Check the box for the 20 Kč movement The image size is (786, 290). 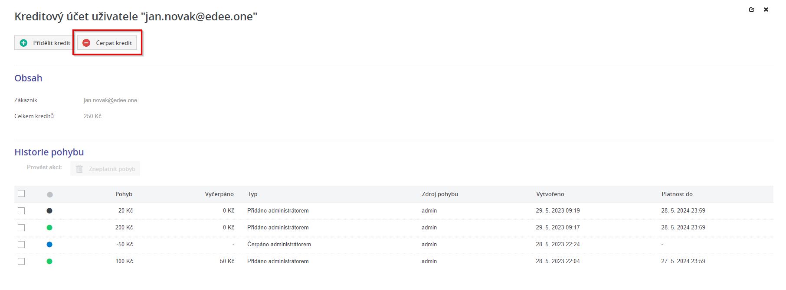click(x=21, y=211)
